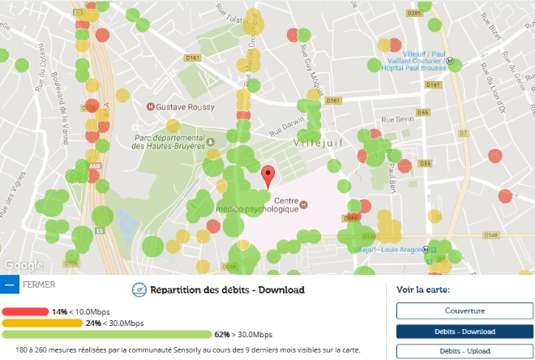This screenshot has height=360, width=535.
Task: Open the Google logo link
Action: 23,265
